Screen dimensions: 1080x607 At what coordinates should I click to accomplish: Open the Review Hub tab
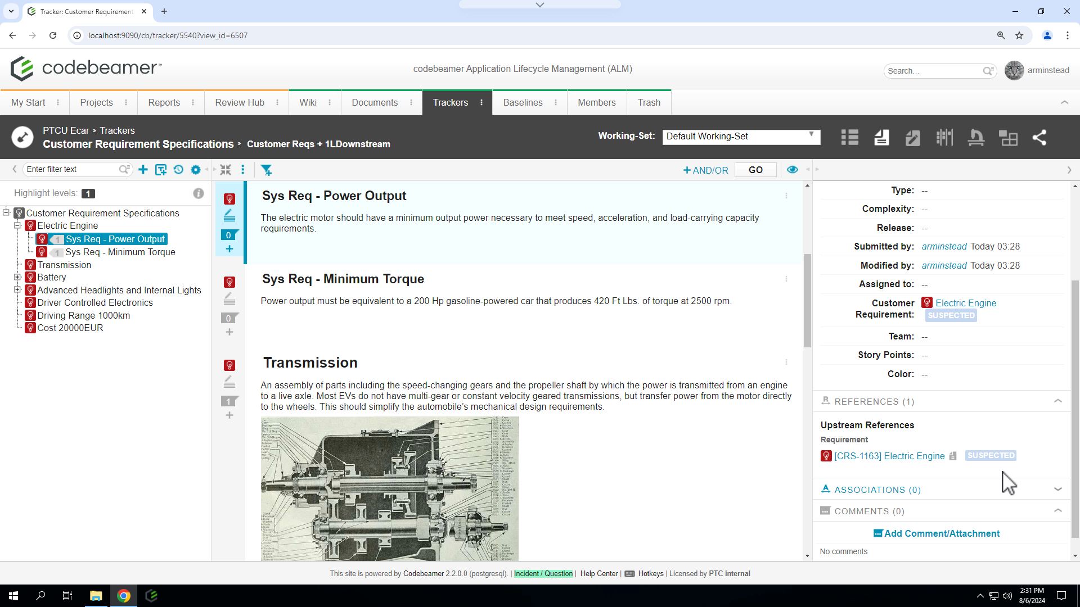tap(240, 102)
